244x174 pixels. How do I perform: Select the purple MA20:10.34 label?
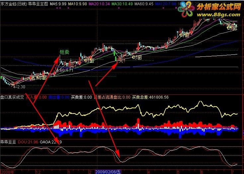click(x=99, y=4)
